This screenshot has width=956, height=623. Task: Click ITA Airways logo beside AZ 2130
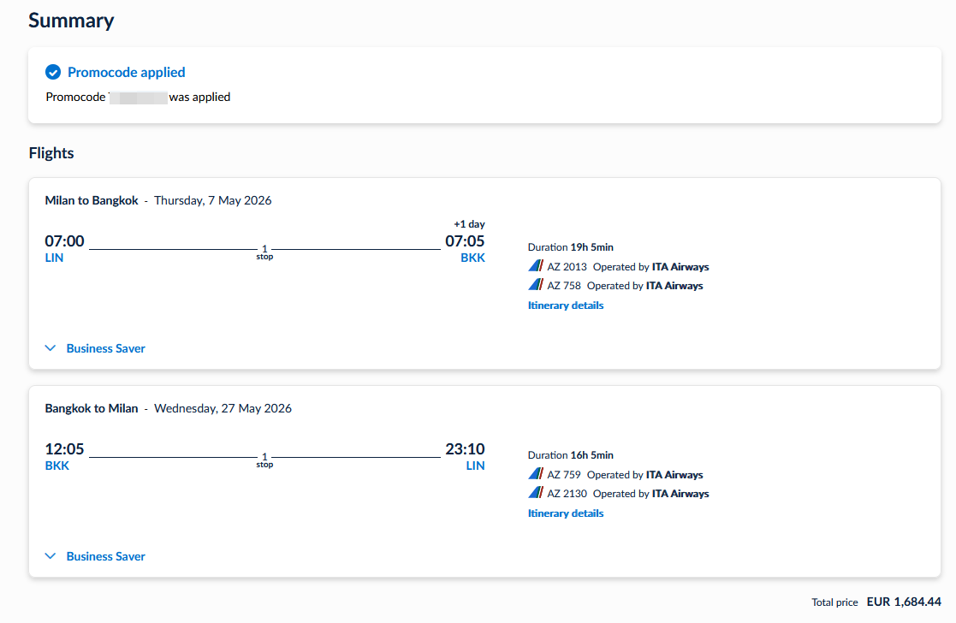pyautogui.click(x=536, y=493)
